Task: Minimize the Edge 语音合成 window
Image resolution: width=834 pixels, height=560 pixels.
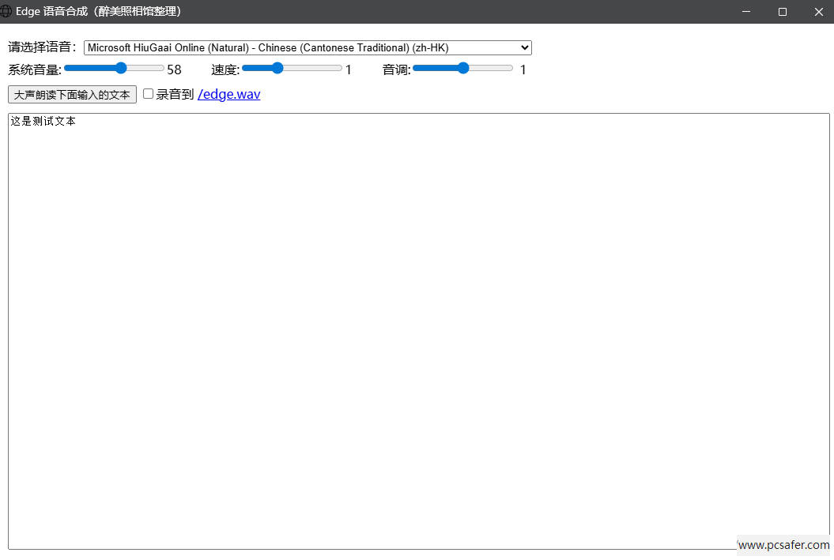Action: pos(745,12)
